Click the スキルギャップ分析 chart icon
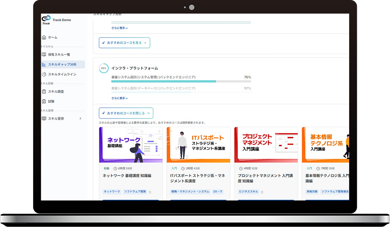Screen dimensions: 390x227 pos(44,64)
